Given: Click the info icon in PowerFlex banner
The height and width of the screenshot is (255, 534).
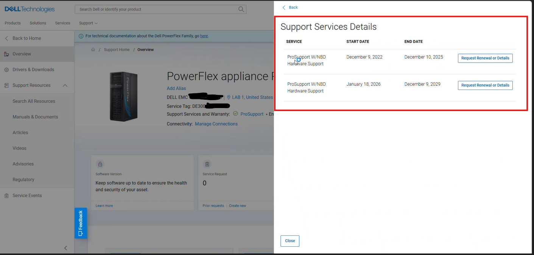Looking at the screenshot, I should [81, 36].
